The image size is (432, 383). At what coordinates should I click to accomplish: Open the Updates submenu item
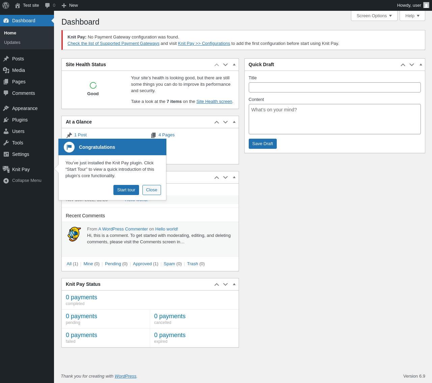(12, 43)
